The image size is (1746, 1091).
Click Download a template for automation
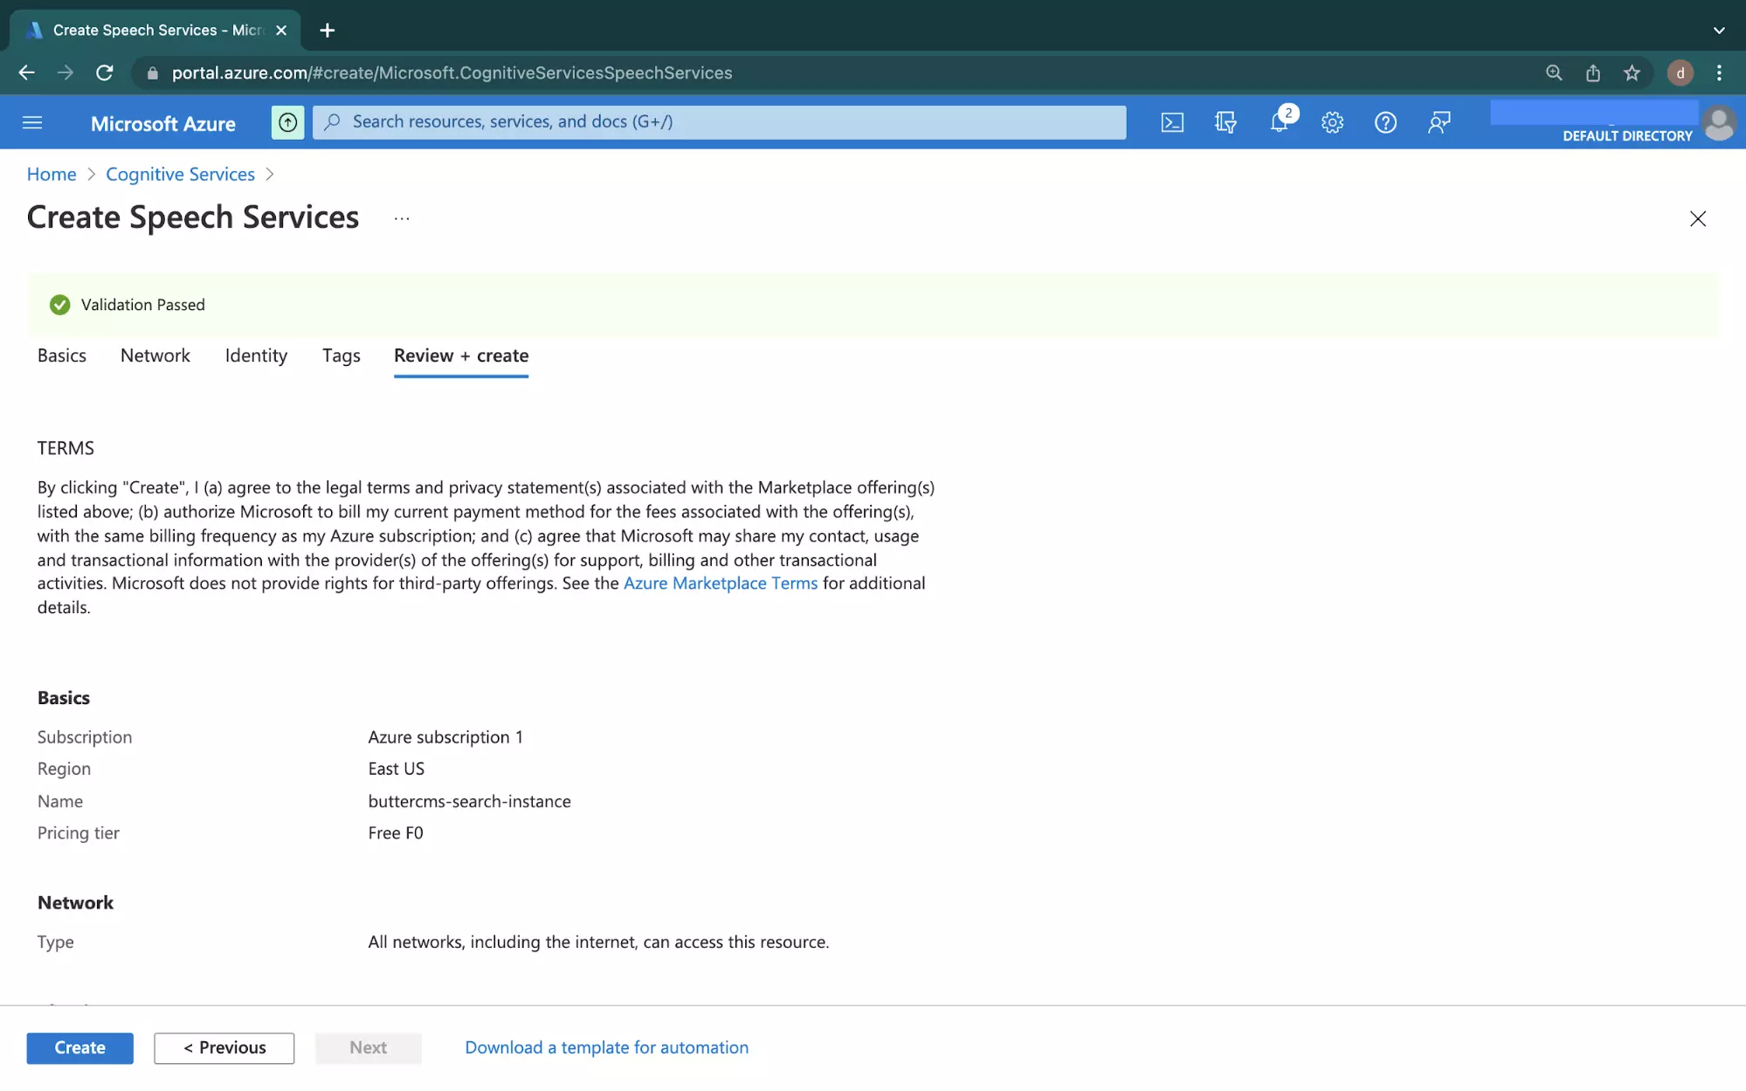(x=607, y=1047)
